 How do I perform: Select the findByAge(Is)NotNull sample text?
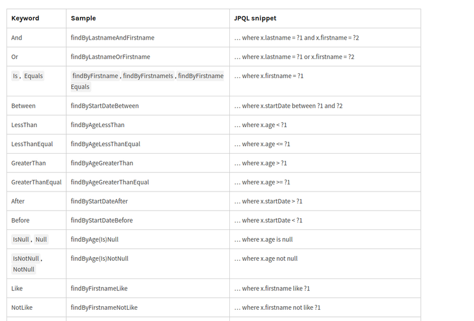(100, 258)
